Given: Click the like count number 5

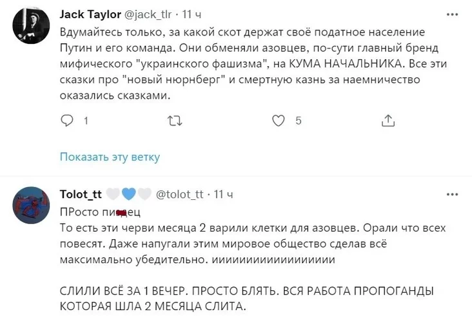Looking at the screenshot, I should [298, 121].
